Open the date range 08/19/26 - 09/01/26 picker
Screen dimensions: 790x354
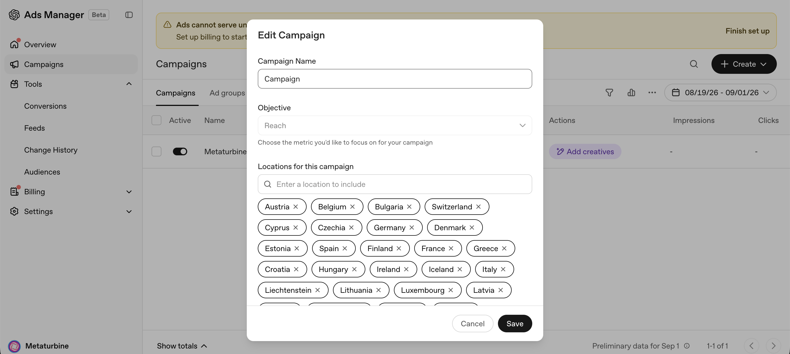point(720,92)
